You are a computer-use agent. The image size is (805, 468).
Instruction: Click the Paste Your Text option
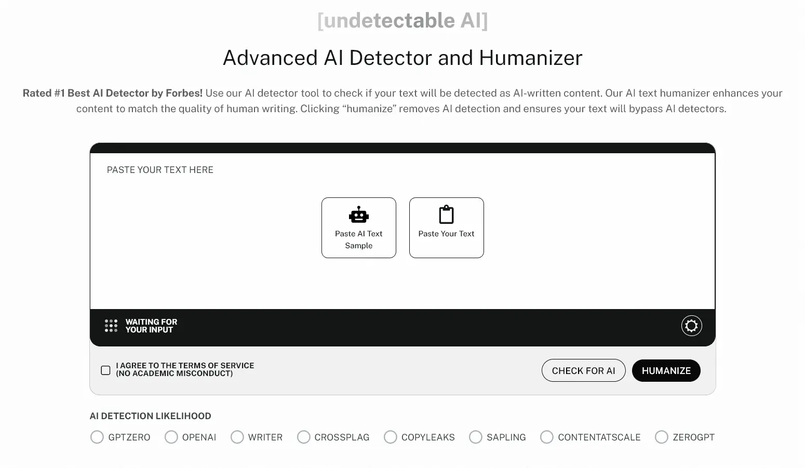446,228
